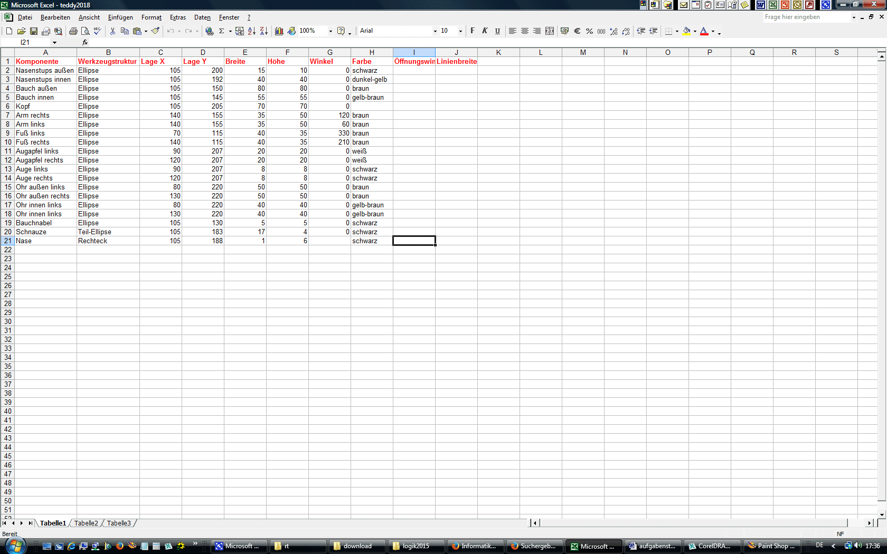Click the insert function fx button
887x554 pixels.
point(85,42)
